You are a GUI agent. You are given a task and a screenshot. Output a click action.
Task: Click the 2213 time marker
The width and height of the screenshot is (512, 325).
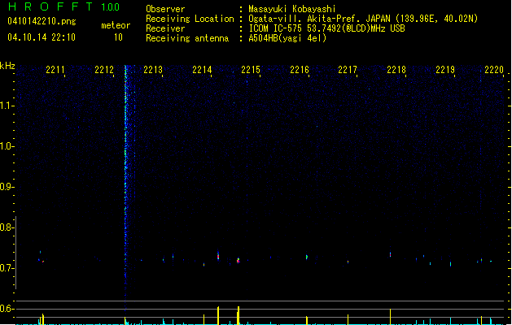pyautogui.click(x=153, y=70)
